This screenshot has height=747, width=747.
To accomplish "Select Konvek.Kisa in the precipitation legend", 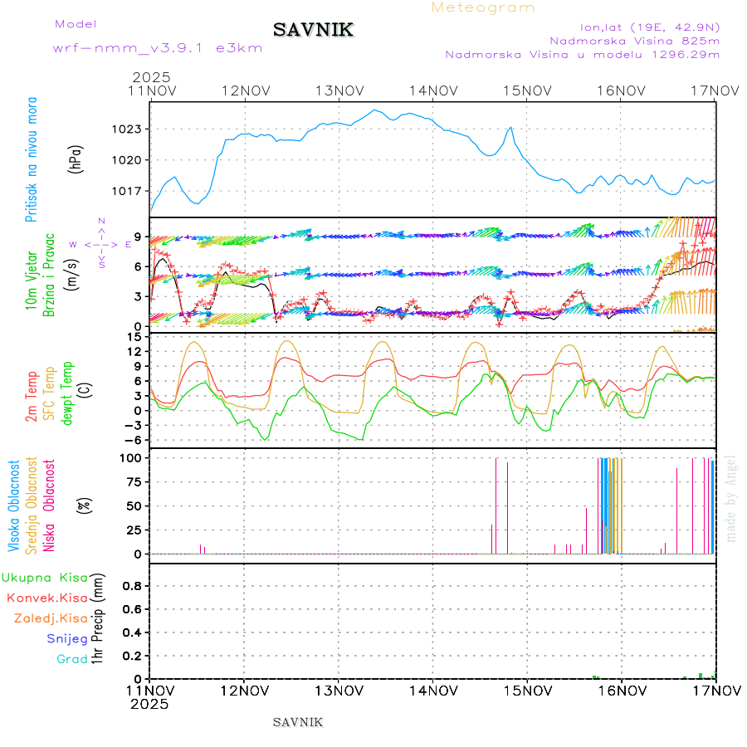I will tap(46, 598).
